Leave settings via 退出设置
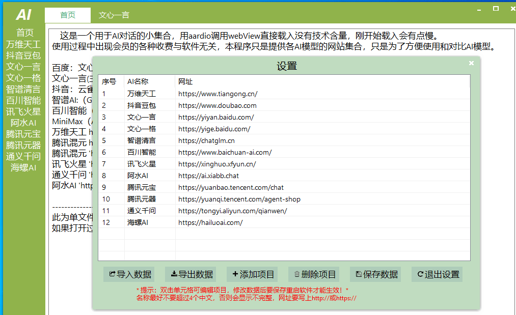 [x=437, y=274]
